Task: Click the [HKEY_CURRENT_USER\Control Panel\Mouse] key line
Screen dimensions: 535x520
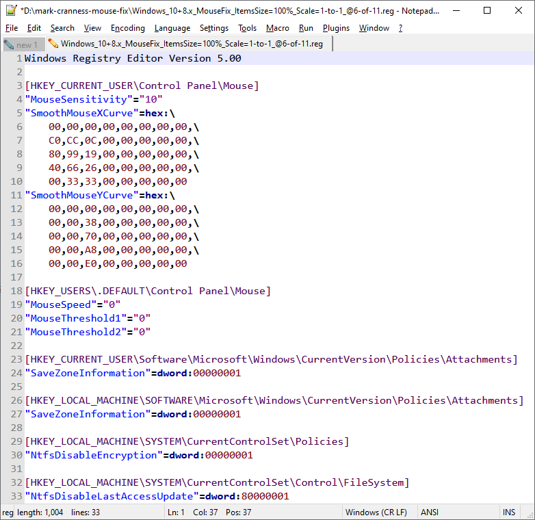Action: 142,86
